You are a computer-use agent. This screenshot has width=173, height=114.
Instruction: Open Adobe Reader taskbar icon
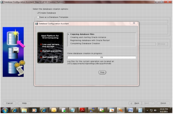82,110
